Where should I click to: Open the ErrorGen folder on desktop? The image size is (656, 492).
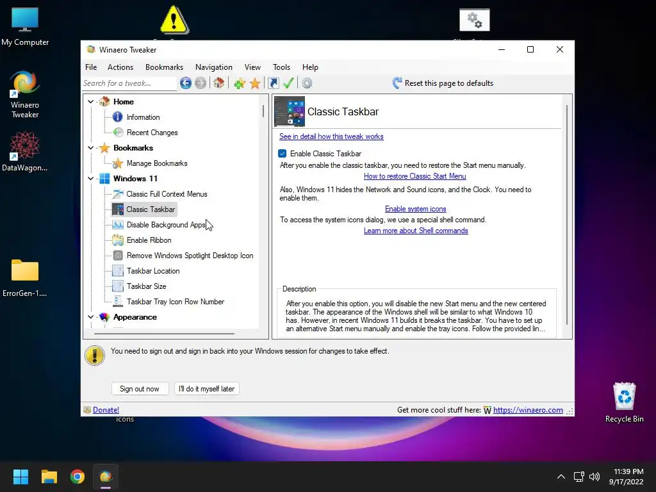coord(25,278)
